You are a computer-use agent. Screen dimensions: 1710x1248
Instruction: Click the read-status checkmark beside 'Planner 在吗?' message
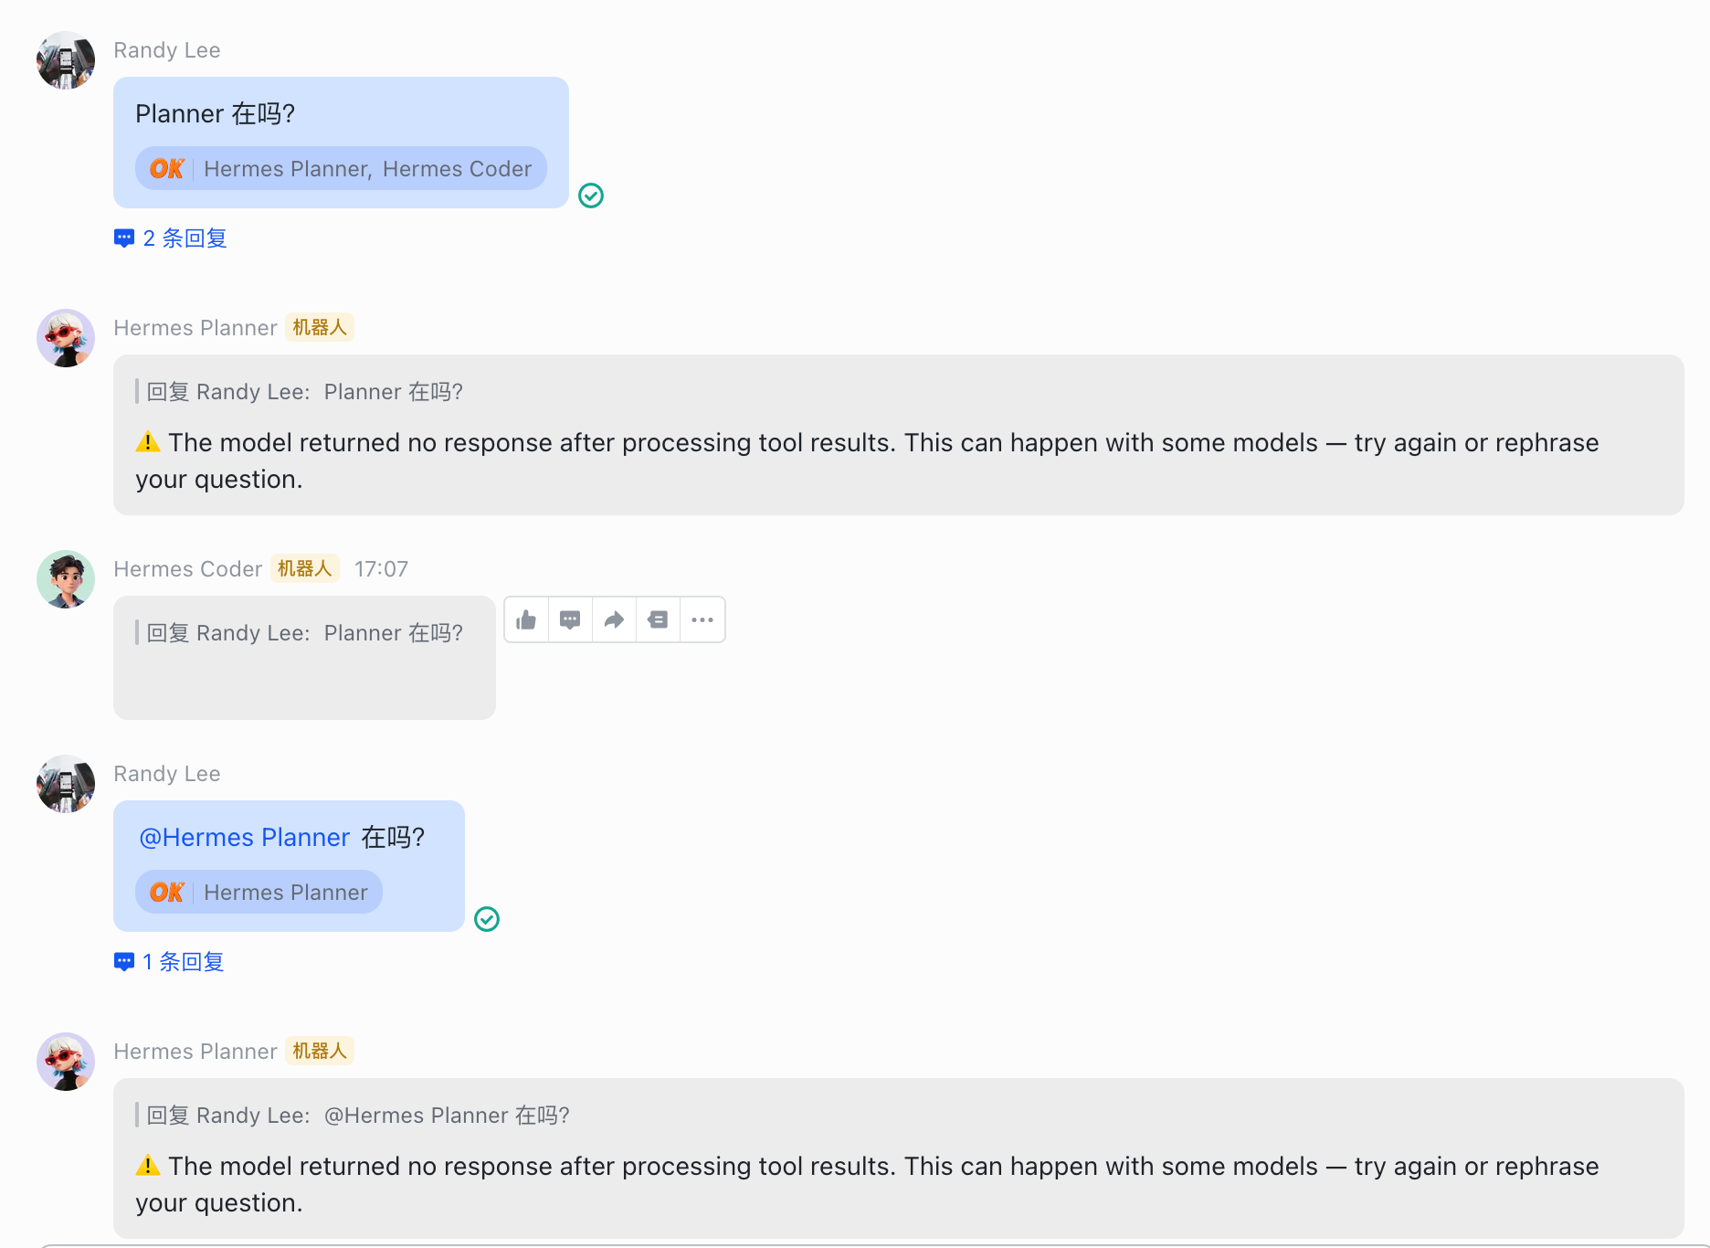(591, 196)
